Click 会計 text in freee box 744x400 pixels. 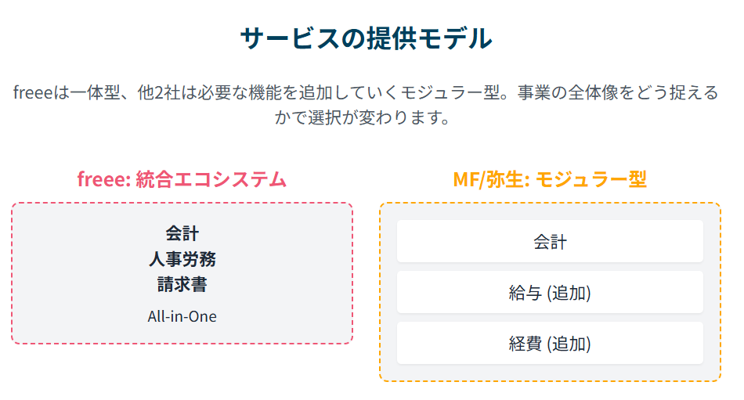[x=182, y=233]
